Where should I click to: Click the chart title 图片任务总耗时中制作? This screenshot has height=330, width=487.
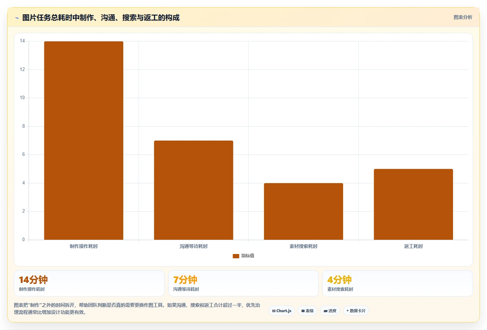click(x=101, y=17)
